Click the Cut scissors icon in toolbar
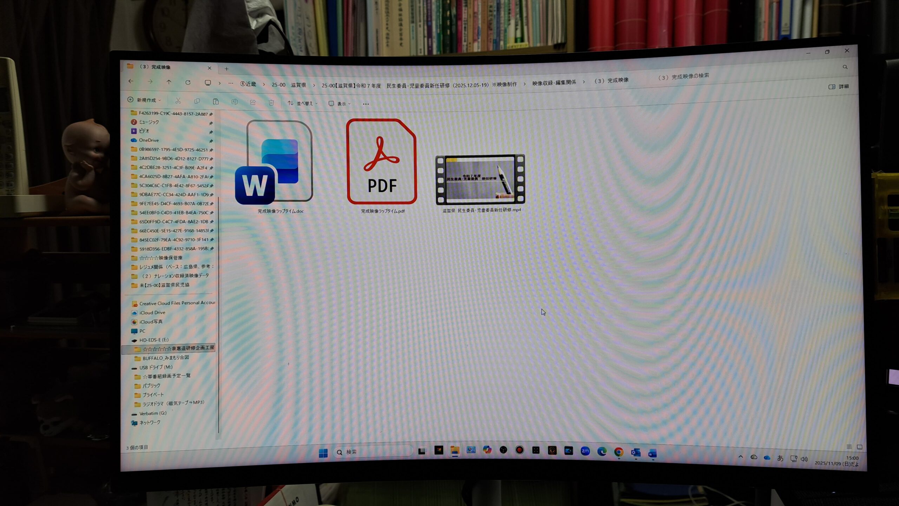The width and height of the screenshot is (899, 506). 178,101
